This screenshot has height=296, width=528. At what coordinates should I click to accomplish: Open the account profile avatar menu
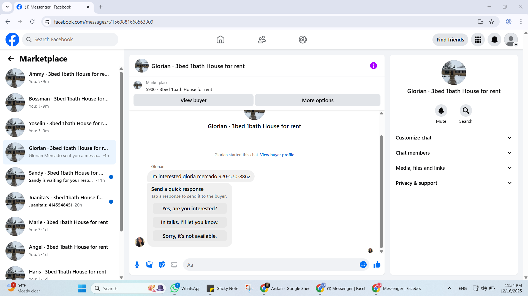(x=511, y=40)
